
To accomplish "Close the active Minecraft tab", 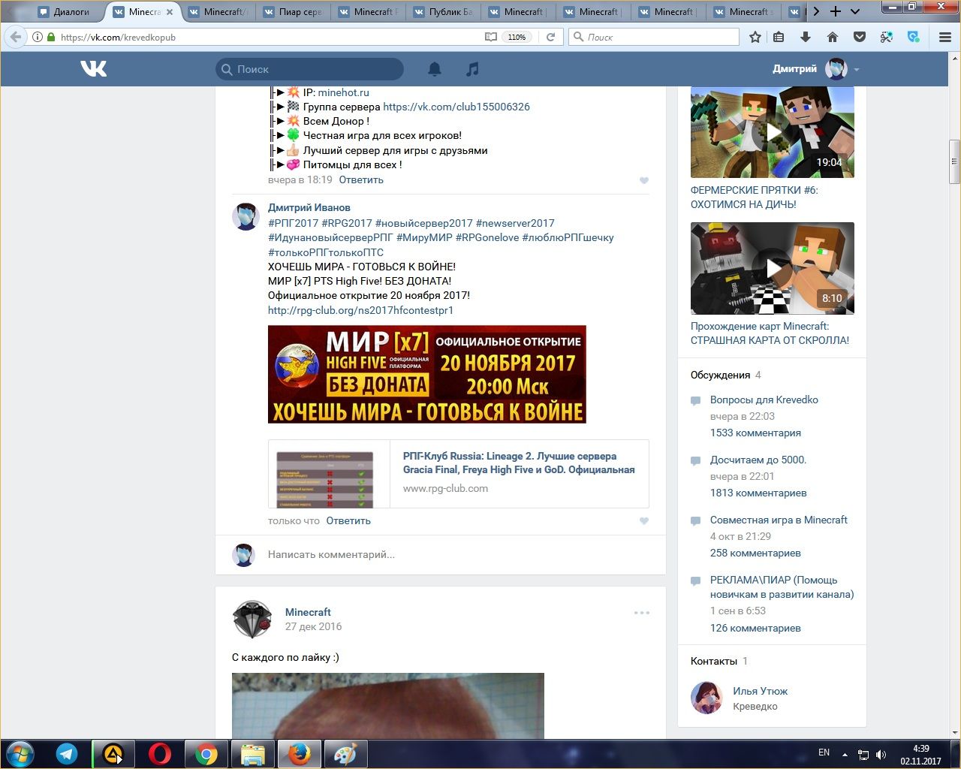I will click(x=170, y=11).
